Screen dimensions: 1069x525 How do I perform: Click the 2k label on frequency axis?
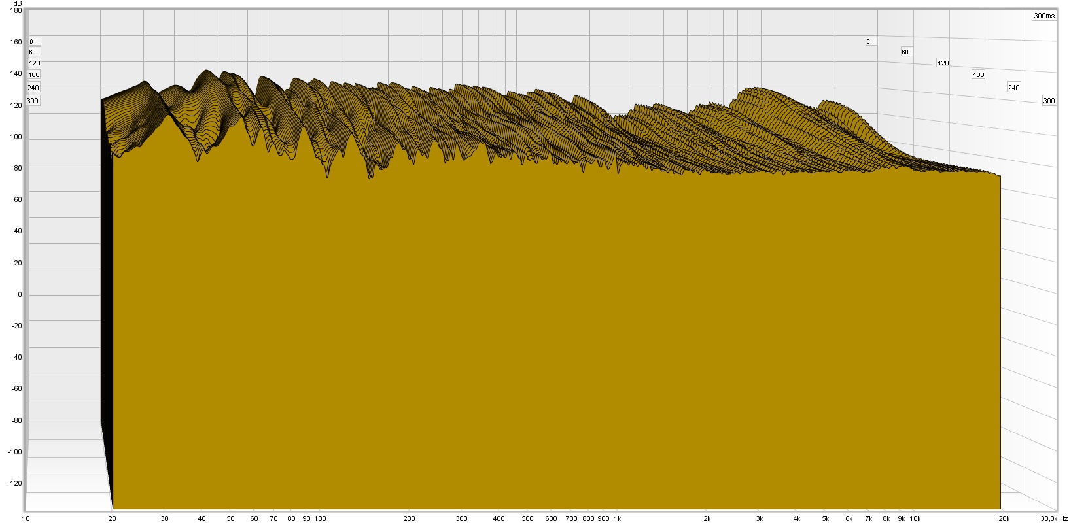[707, 519]
